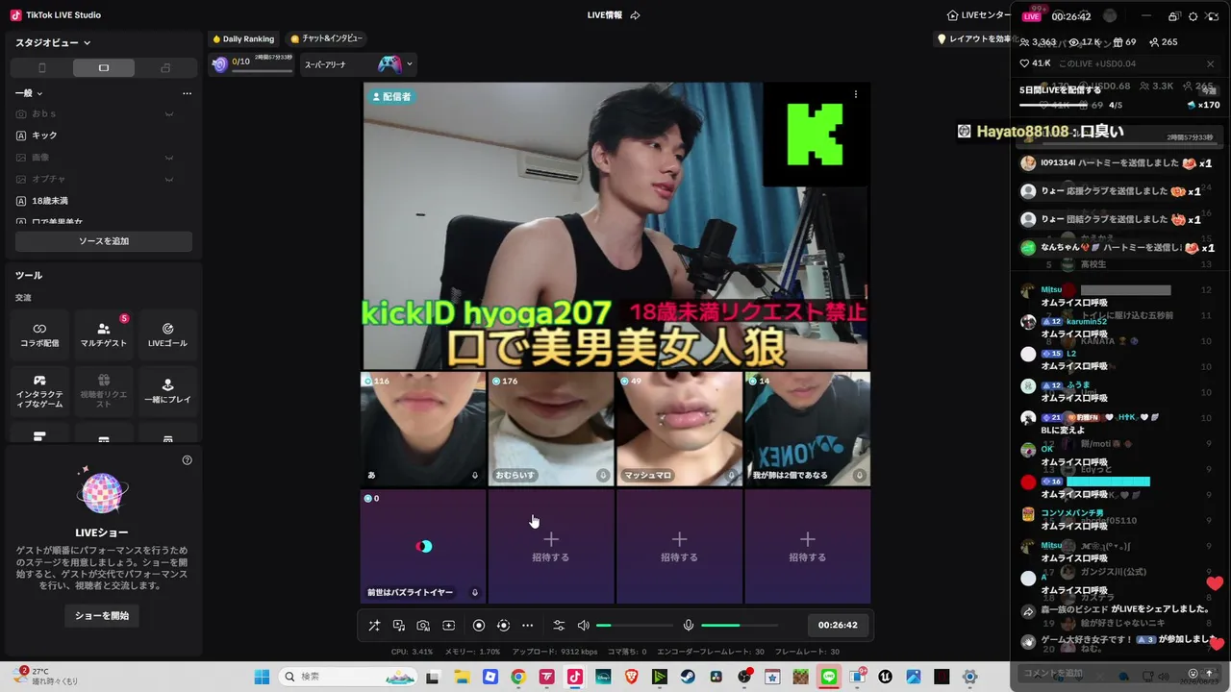Adjust the speaker volume slider

pyautogui.click(x=634, y=626)
